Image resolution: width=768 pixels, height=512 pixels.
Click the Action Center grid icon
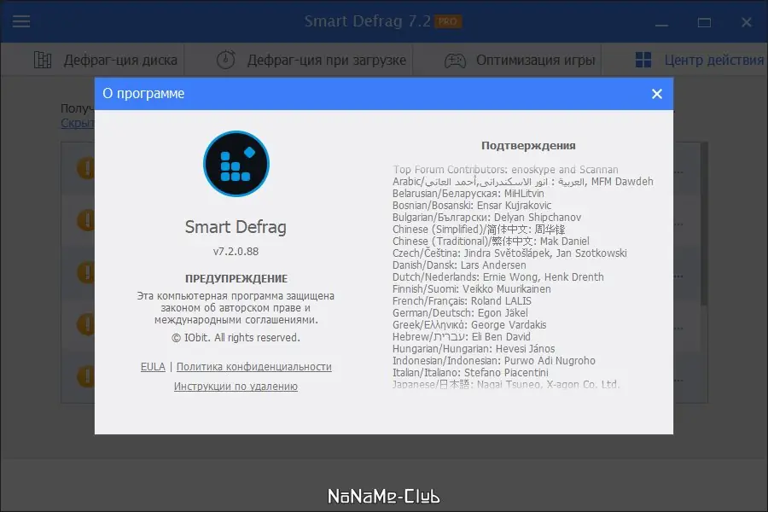644,60
